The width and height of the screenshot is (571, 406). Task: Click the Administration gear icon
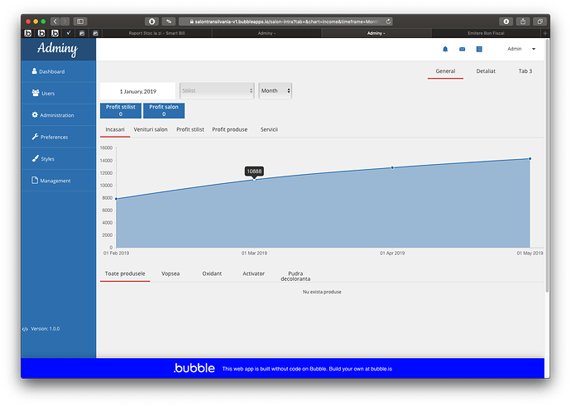[35, 115]
